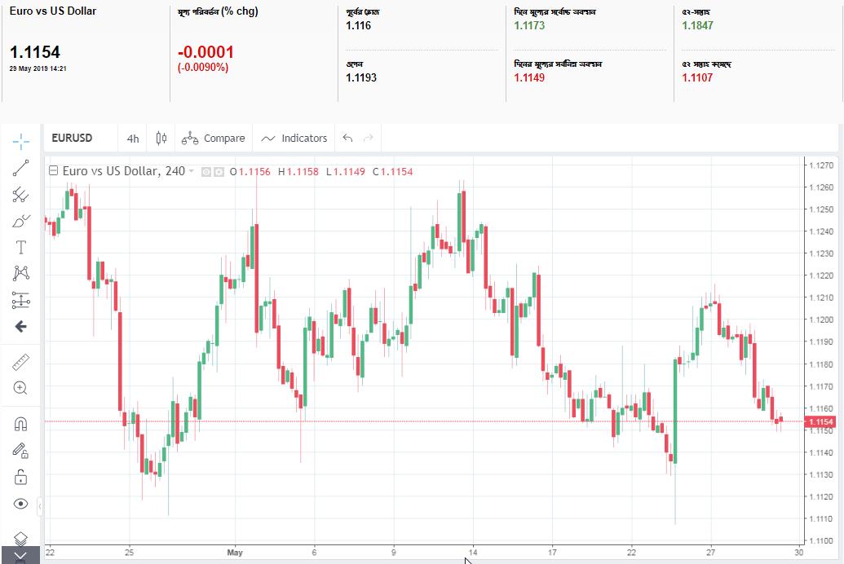
Task: Select the crosshair cursor tool
Action: click(x=21, y=142)
